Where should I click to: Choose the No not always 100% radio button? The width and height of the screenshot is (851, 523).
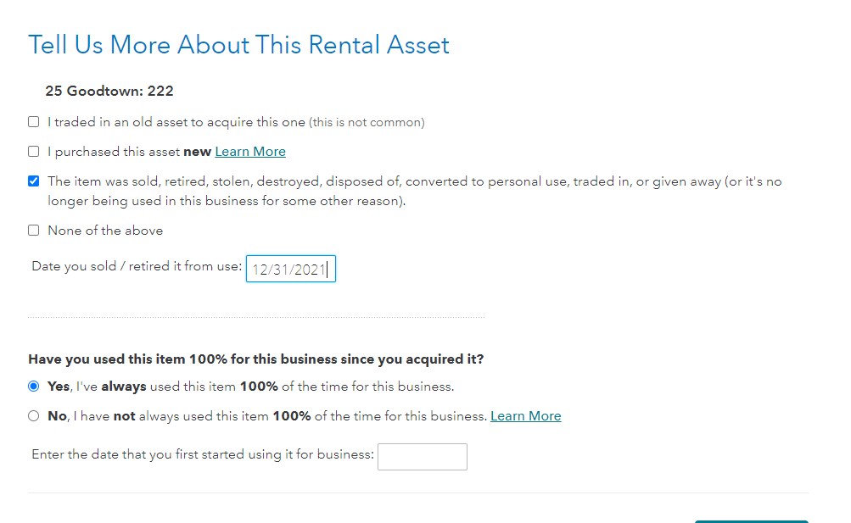pyautogui.click(x=34, y=416)
